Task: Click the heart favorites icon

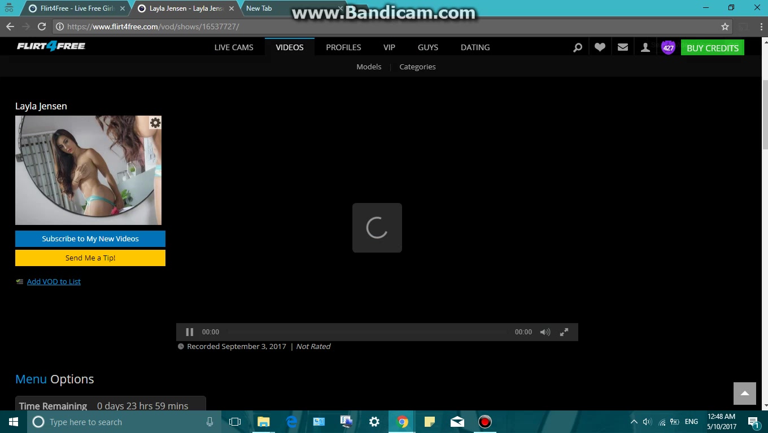Action: click(x=600, y=48)
